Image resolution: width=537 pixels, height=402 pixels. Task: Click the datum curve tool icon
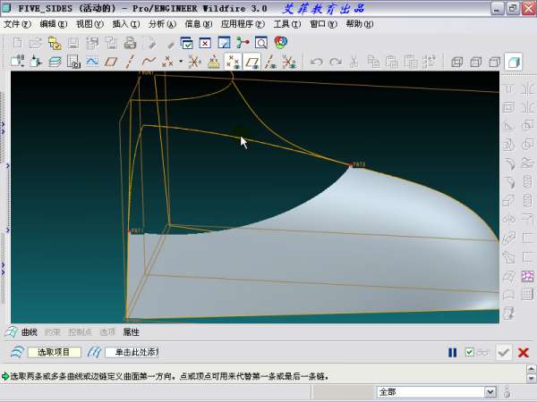tap(149, 62)
